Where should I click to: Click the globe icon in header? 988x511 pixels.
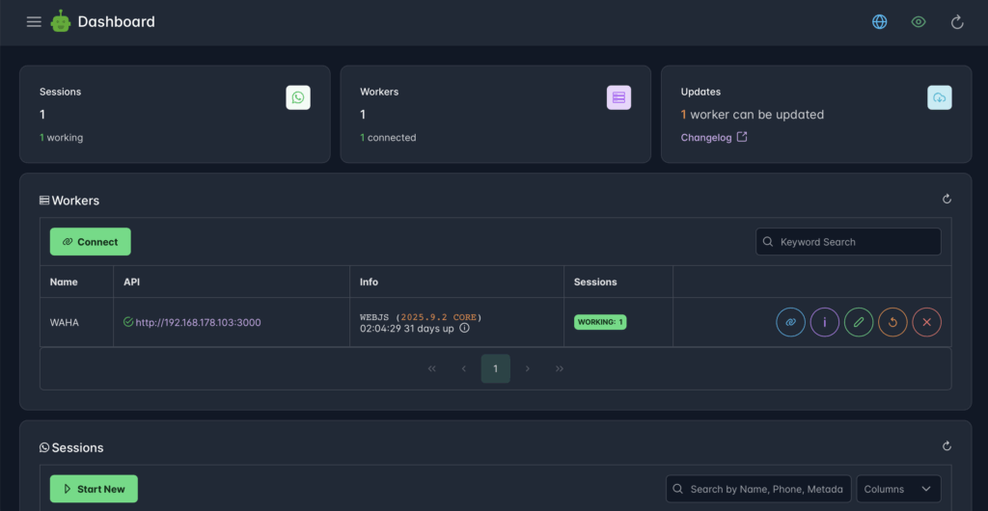(879, 21)
